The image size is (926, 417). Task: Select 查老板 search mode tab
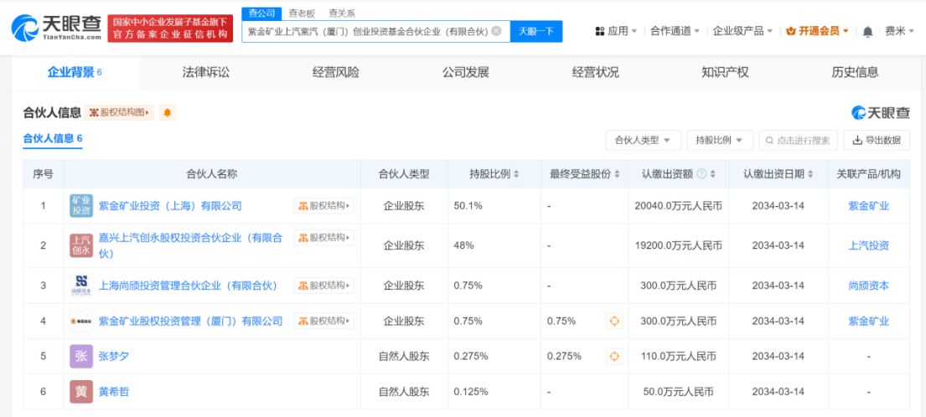point(302,13)
